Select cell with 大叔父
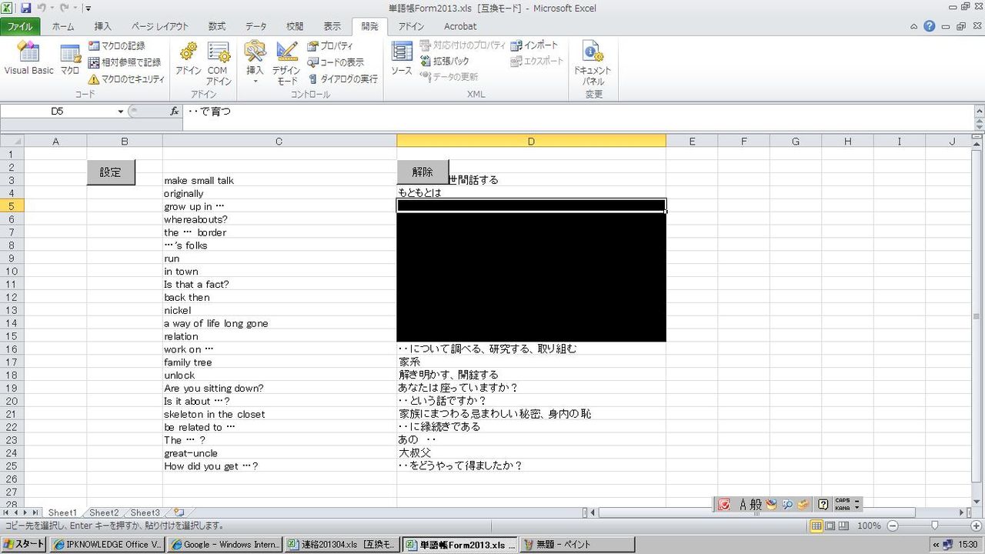 (531, 453)
